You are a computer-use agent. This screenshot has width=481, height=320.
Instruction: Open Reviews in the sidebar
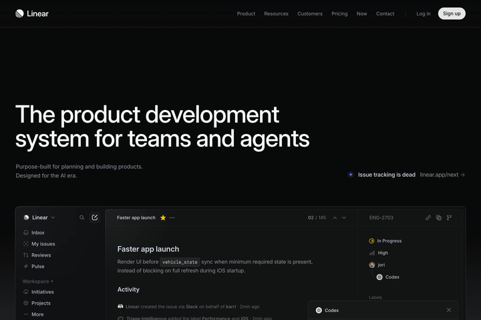coord(37,255)
